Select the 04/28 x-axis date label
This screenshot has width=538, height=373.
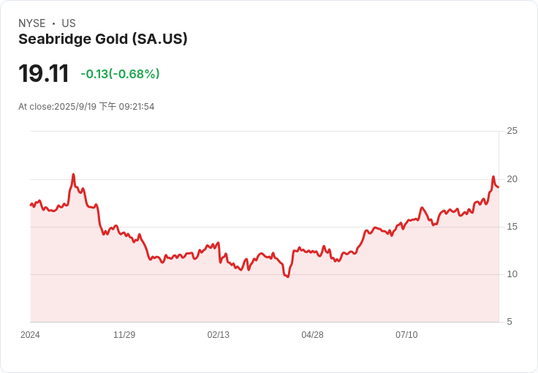[x=312, y=335]
